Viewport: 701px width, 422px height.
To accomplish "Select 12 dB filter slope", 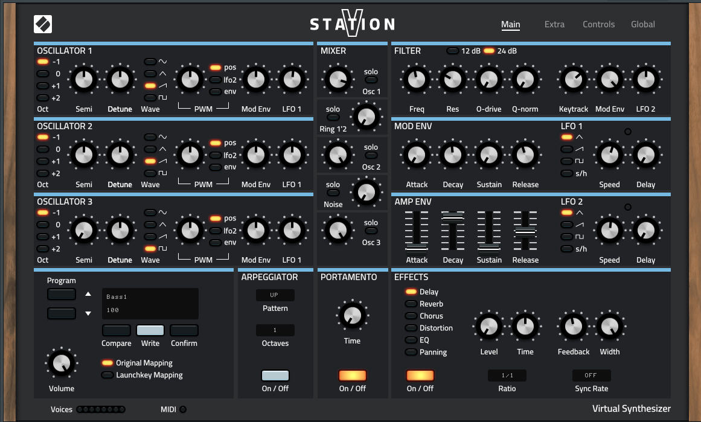I will coord(452,51).
